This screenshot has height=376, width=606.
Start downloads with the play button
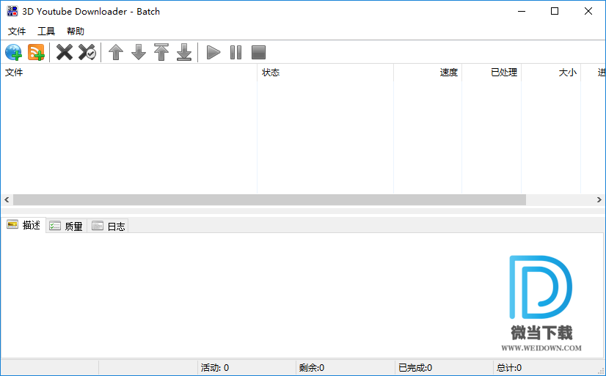(x=213, y=52)
